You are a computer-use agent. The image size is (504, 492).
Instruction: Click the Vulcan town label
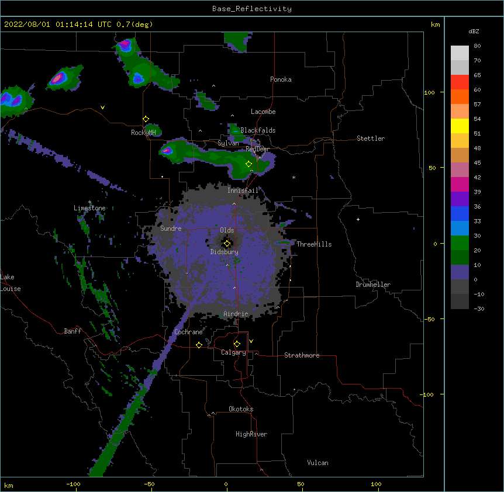click(x=317, y=463)
